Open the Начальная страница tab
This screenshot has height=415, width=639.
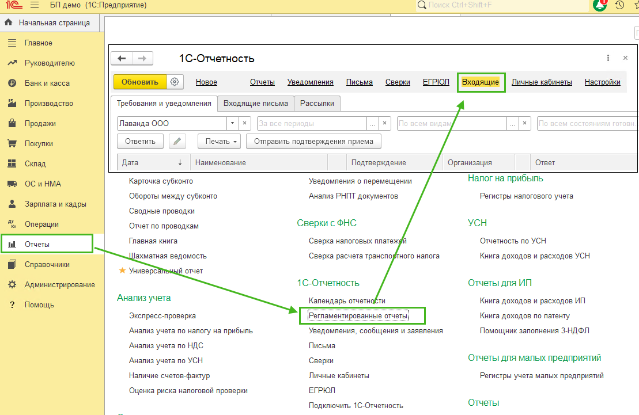(50, 22)
